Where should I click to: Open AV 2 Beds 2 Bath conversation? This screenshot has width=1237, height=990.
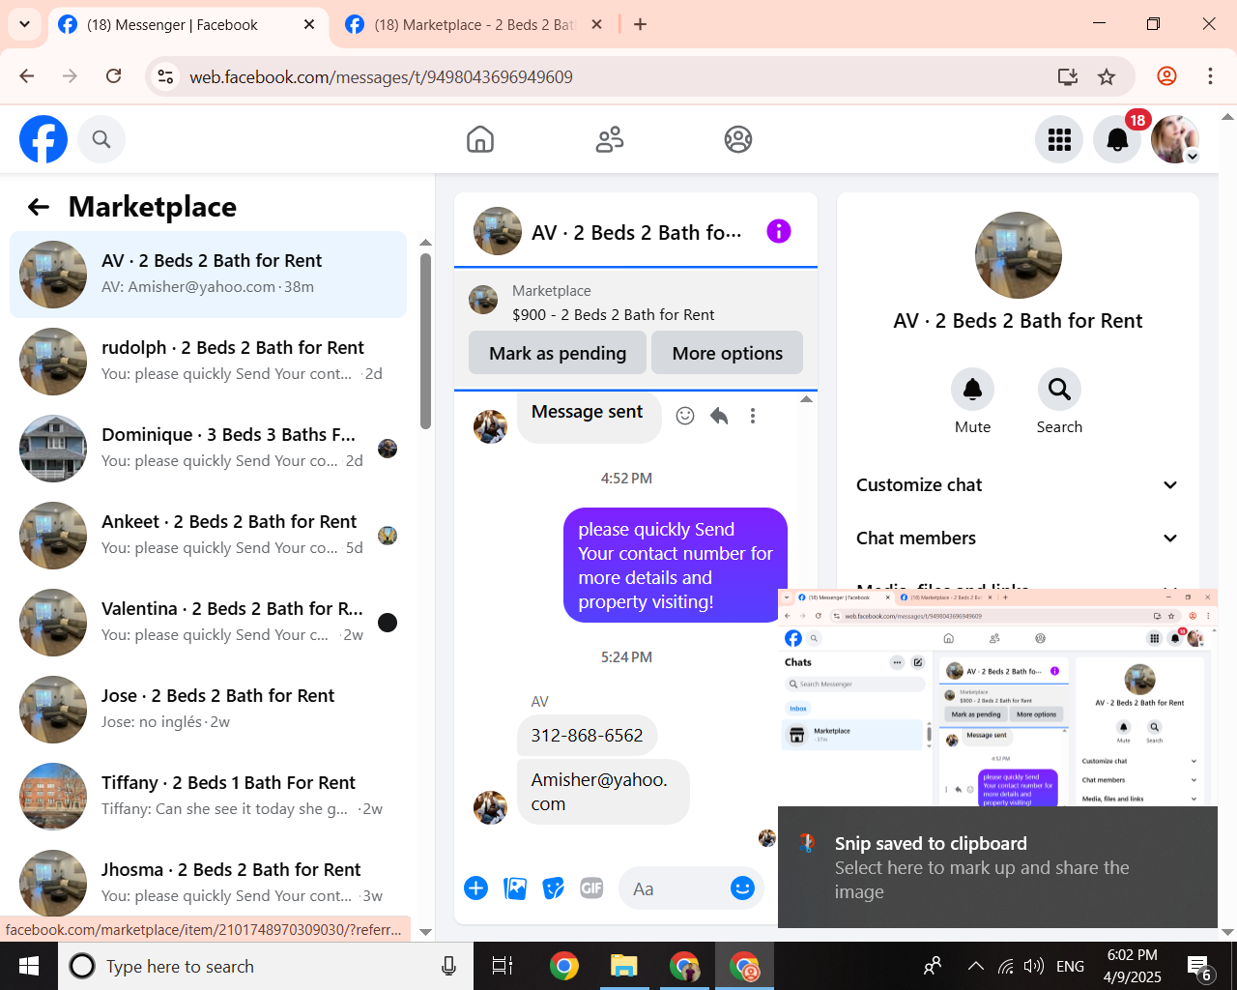click(x=208, y=275)
